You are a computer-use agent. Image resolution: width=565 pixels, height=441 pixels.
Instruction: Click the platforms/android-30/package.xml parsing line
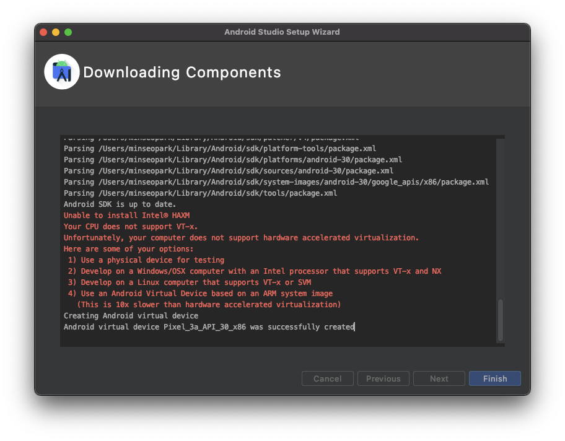tap(233, 160)
